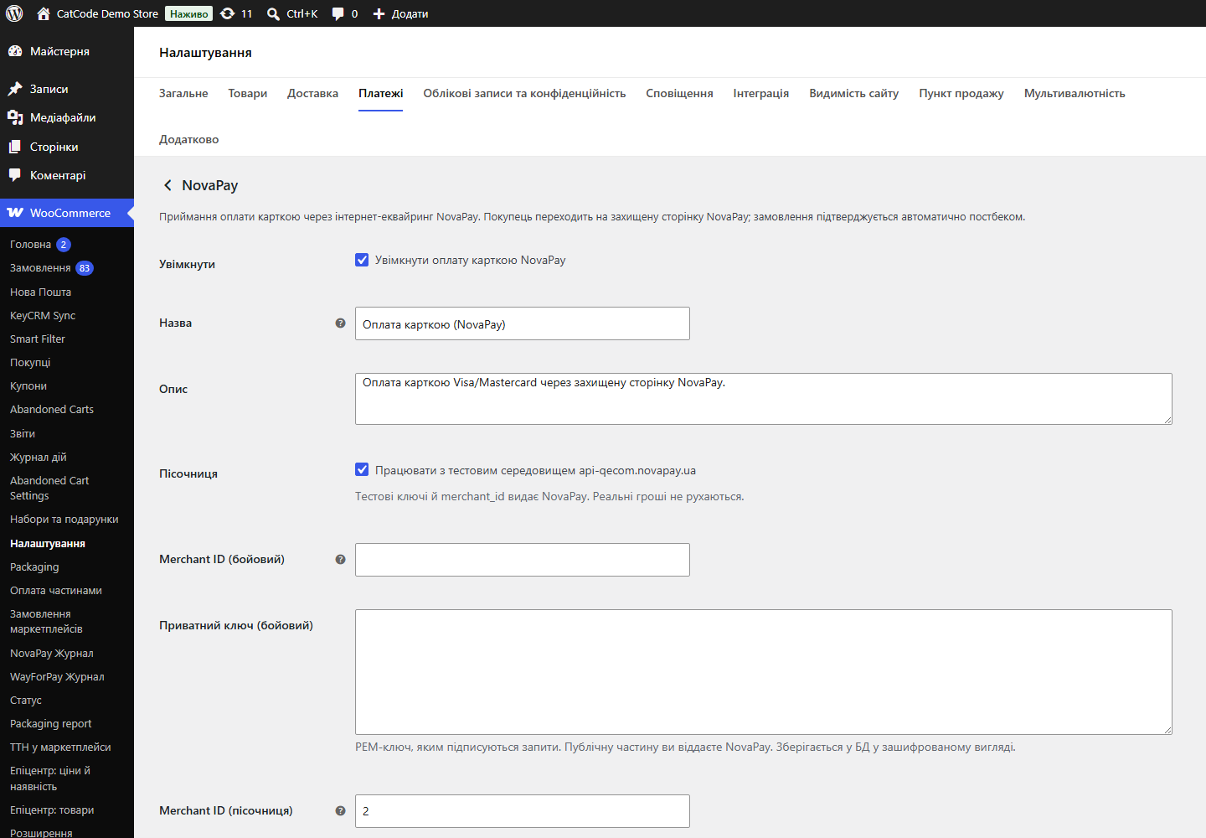The width and height of the screenshot is (1206, 838).
Task: Open the Додатково tab
Action: (x=189, y=139)
